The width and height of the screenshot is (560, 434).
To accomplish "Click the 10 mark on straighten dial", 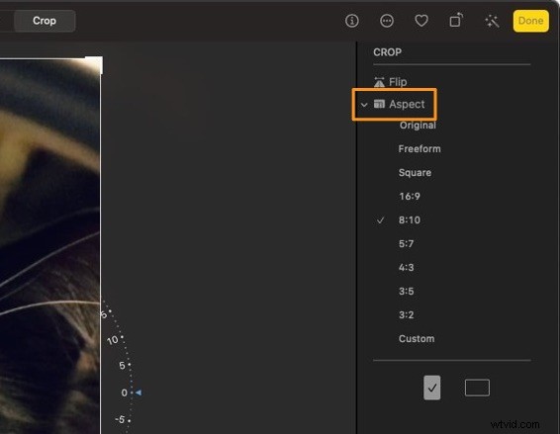I will pos(112,340).
